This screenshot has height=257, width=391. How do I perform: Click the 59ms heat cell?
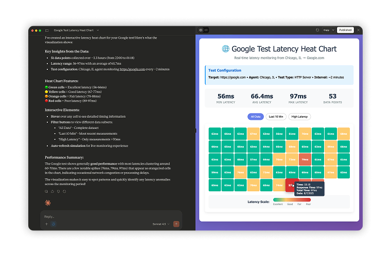(215, 172)
